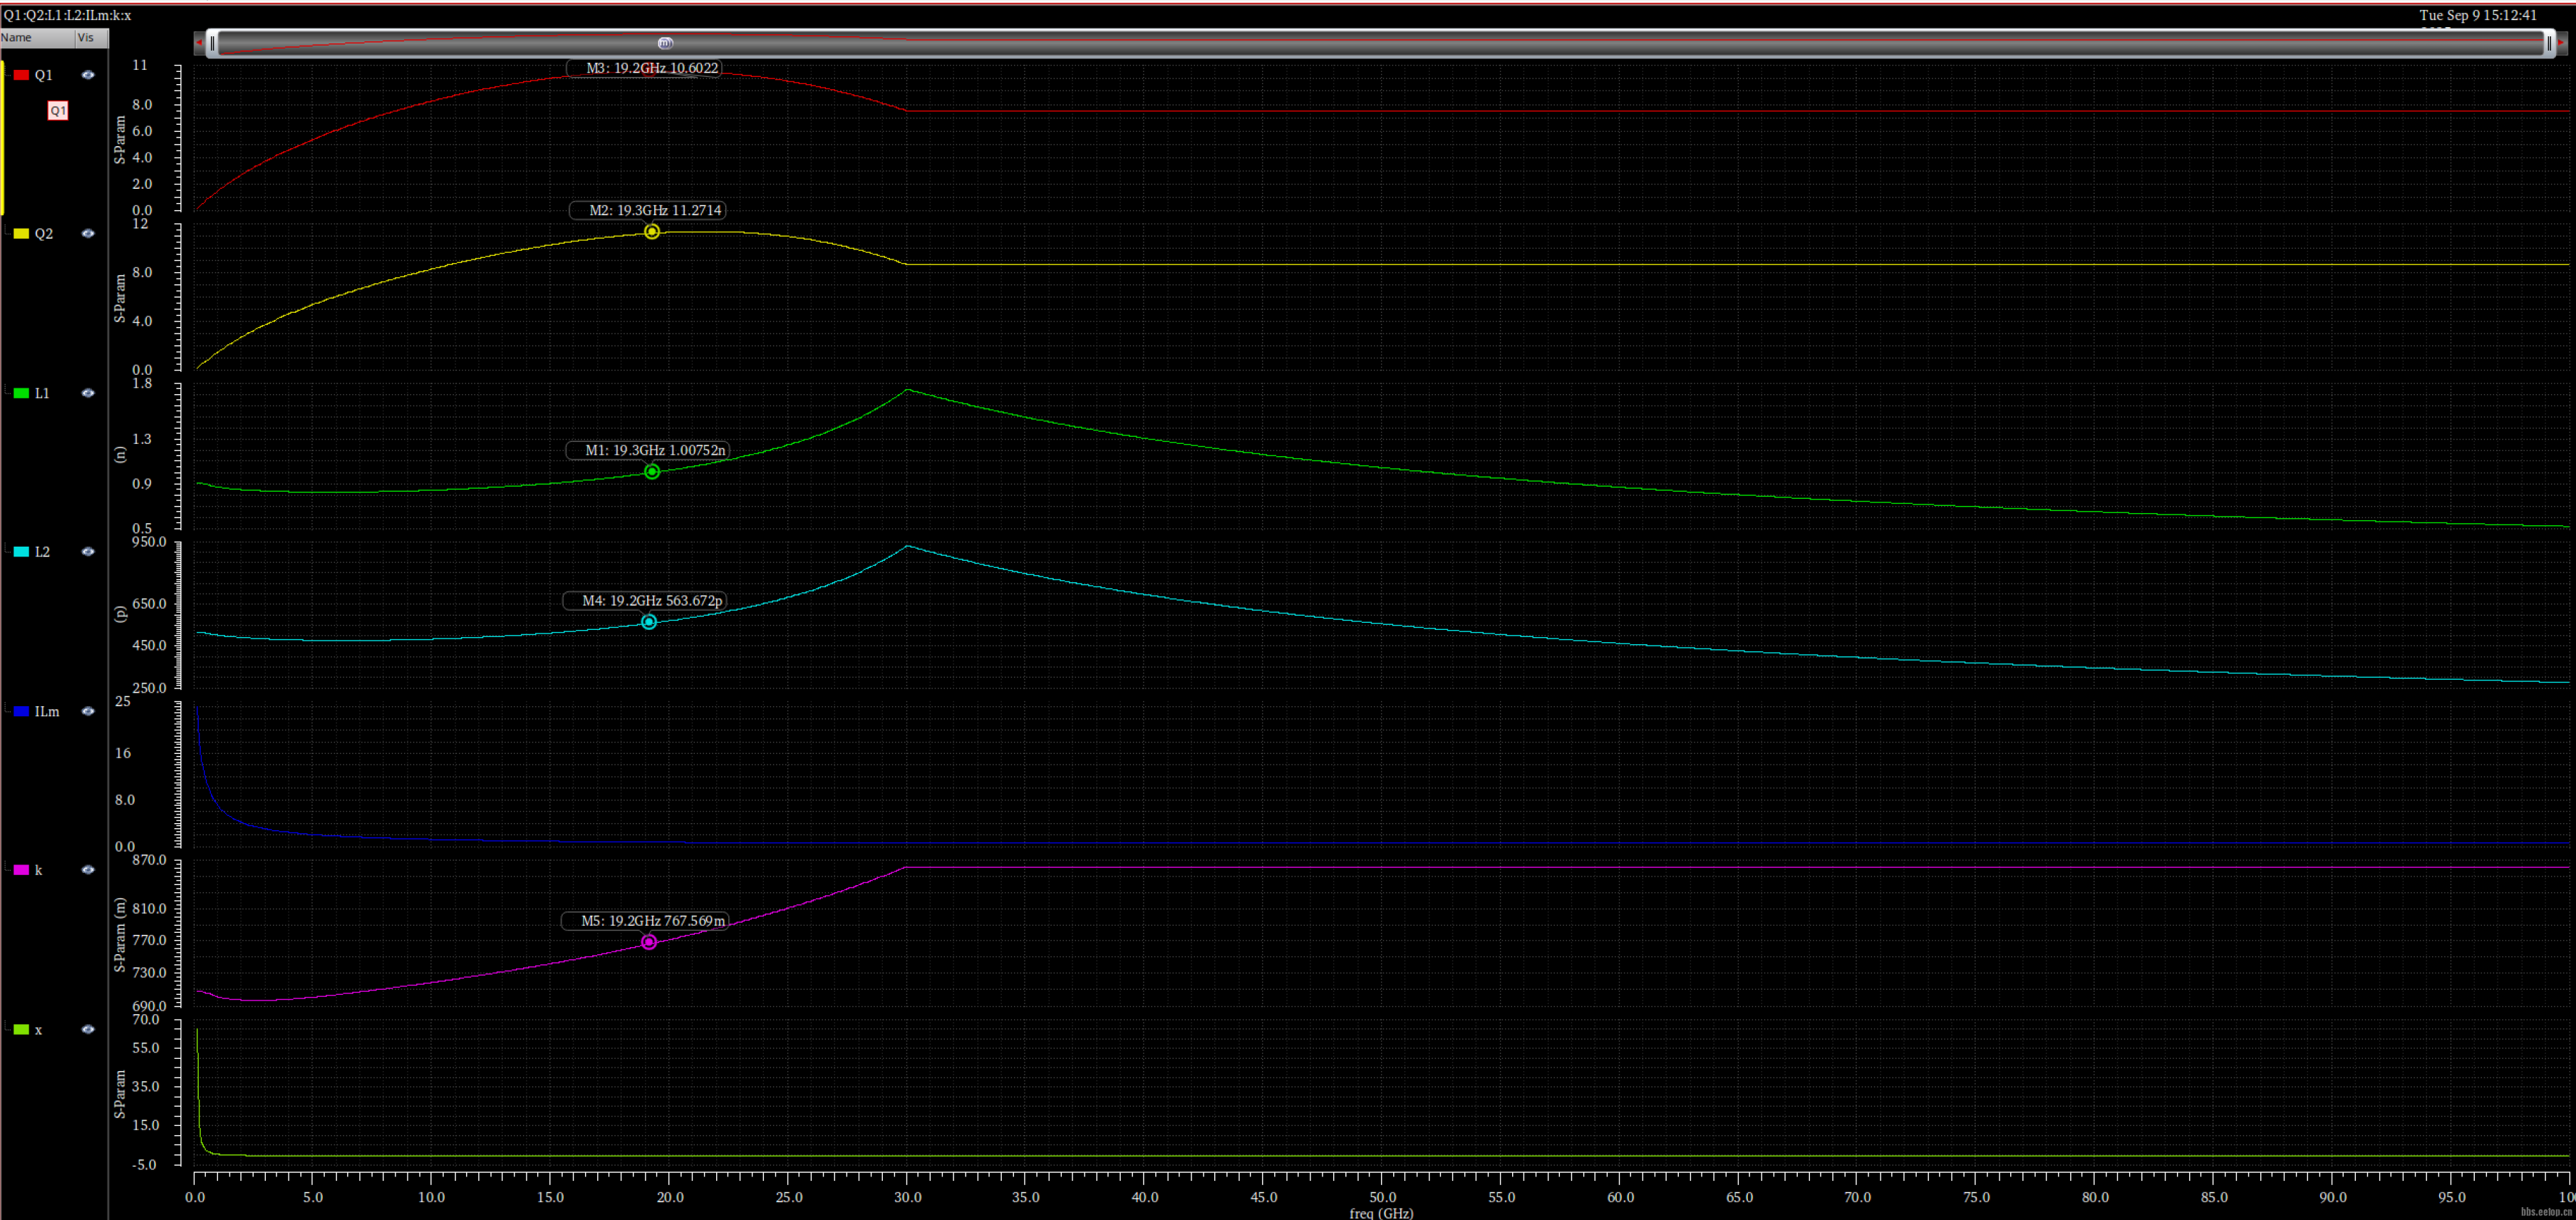Click the lime x color swatch
Image resolution: width=2576 pixels, height=1220 pixels.
pyautogui.click(x=21, y=1029)
